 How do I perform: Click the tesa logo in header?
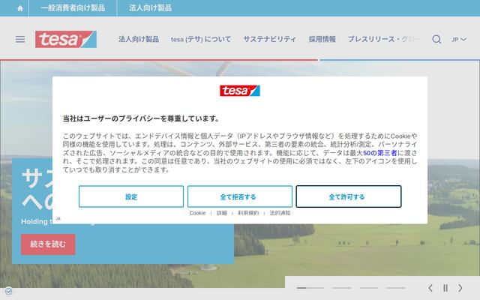66,39
